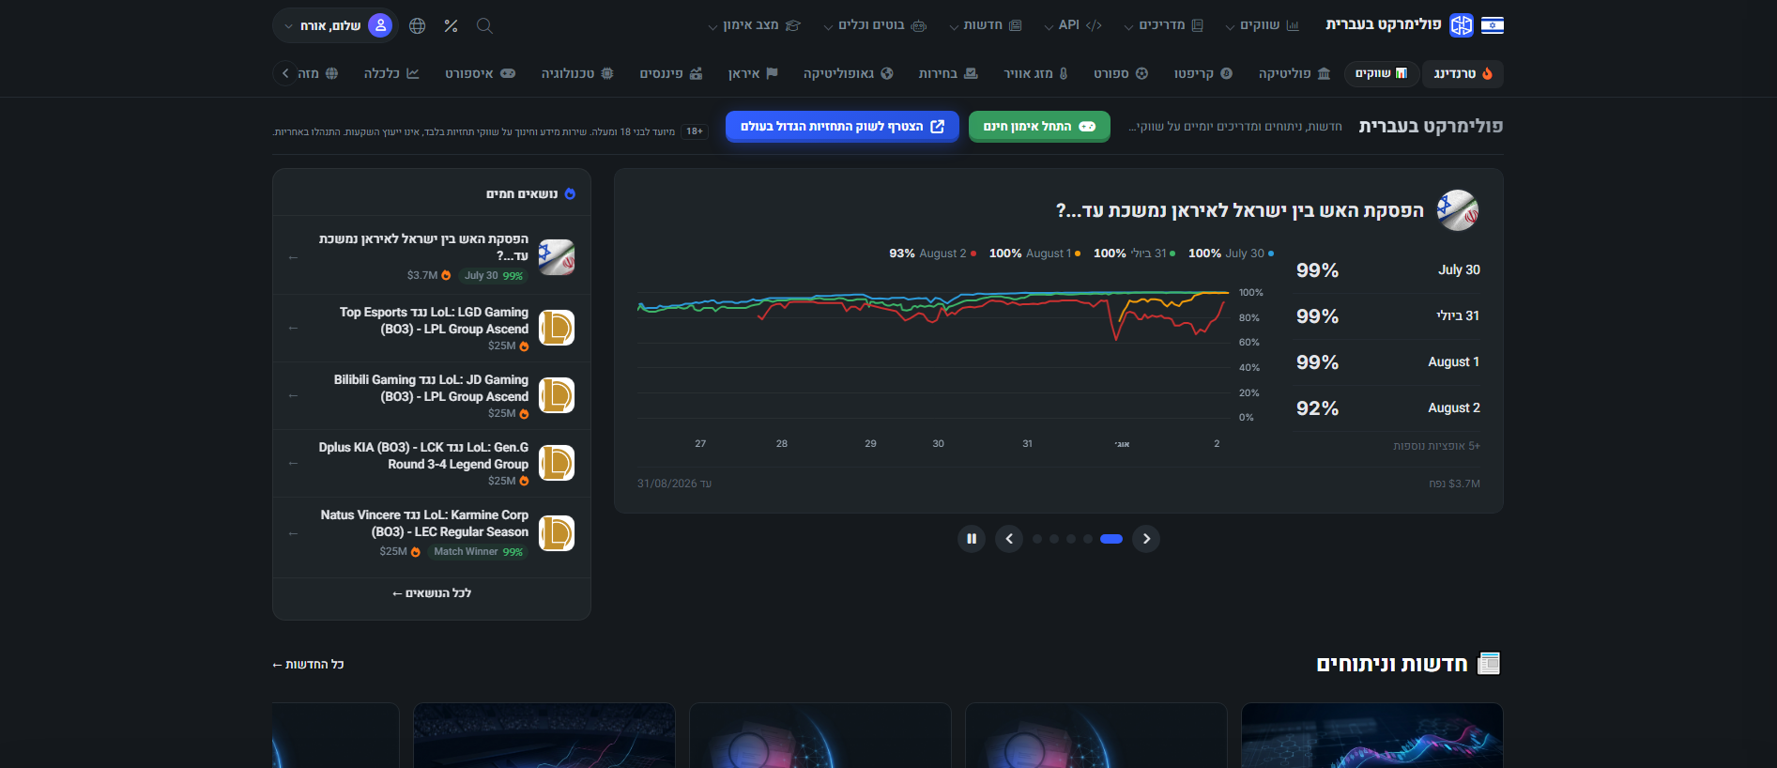Click the Dplus KIA vs Gen.G icon
The width and height of the screenshot is (1777, 768).
557,463
